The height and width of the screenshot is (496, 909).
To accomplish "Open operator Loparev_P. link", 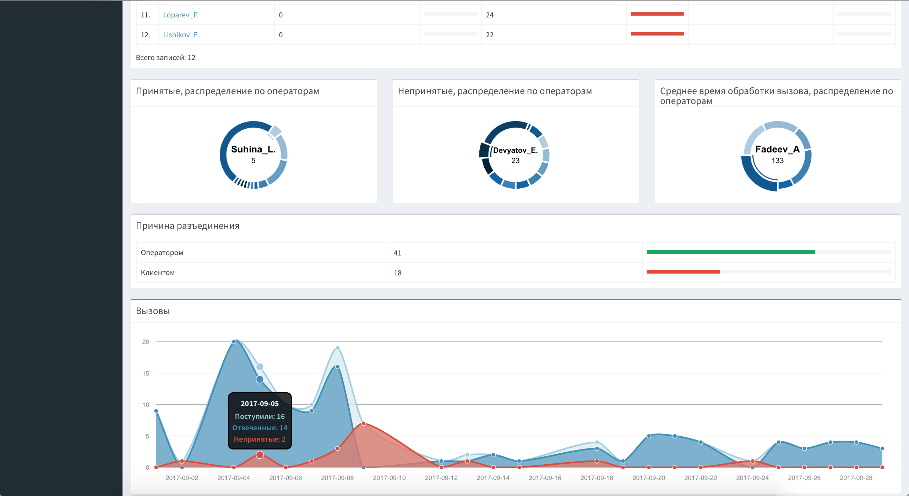I will point(181,15).
